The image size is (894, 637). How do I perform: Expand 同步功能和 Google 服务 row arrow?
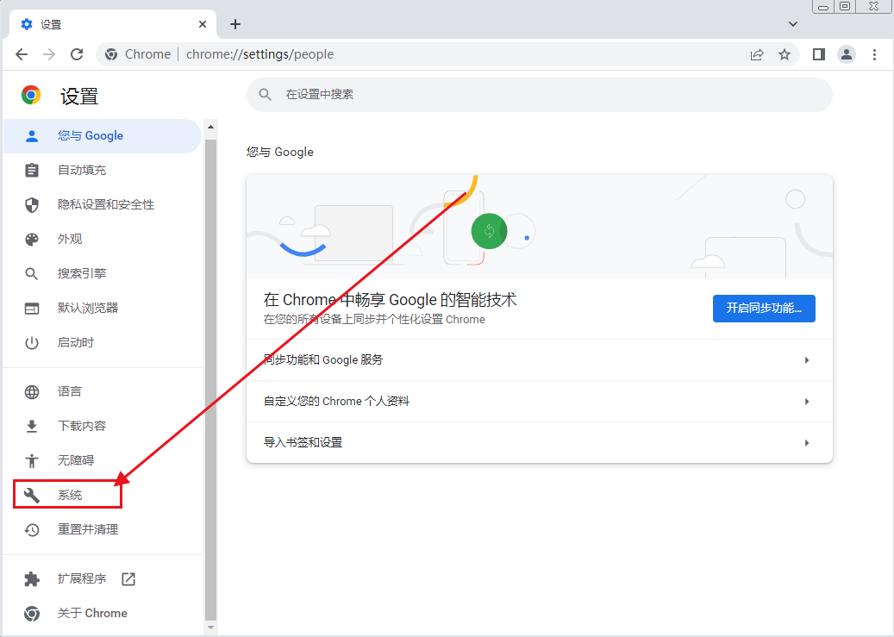click(x=807, y=359)
